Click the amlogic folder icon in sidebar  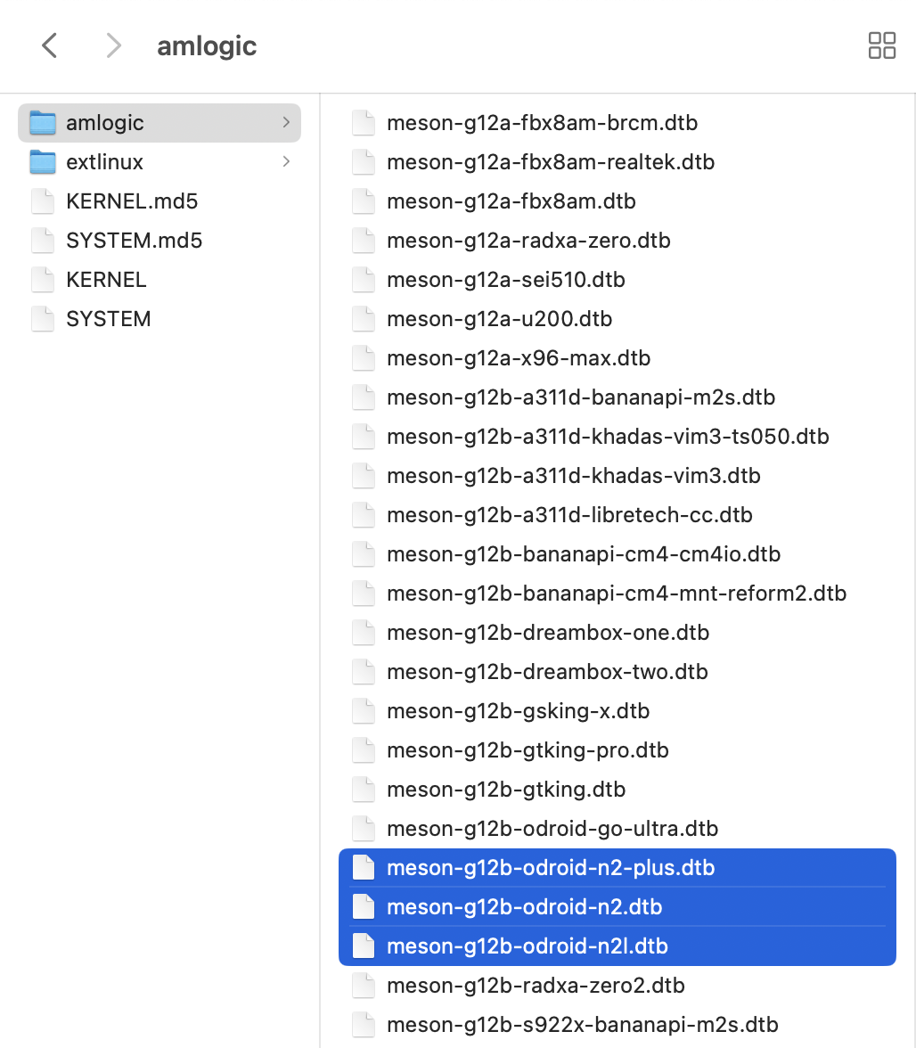coord(43,123)
